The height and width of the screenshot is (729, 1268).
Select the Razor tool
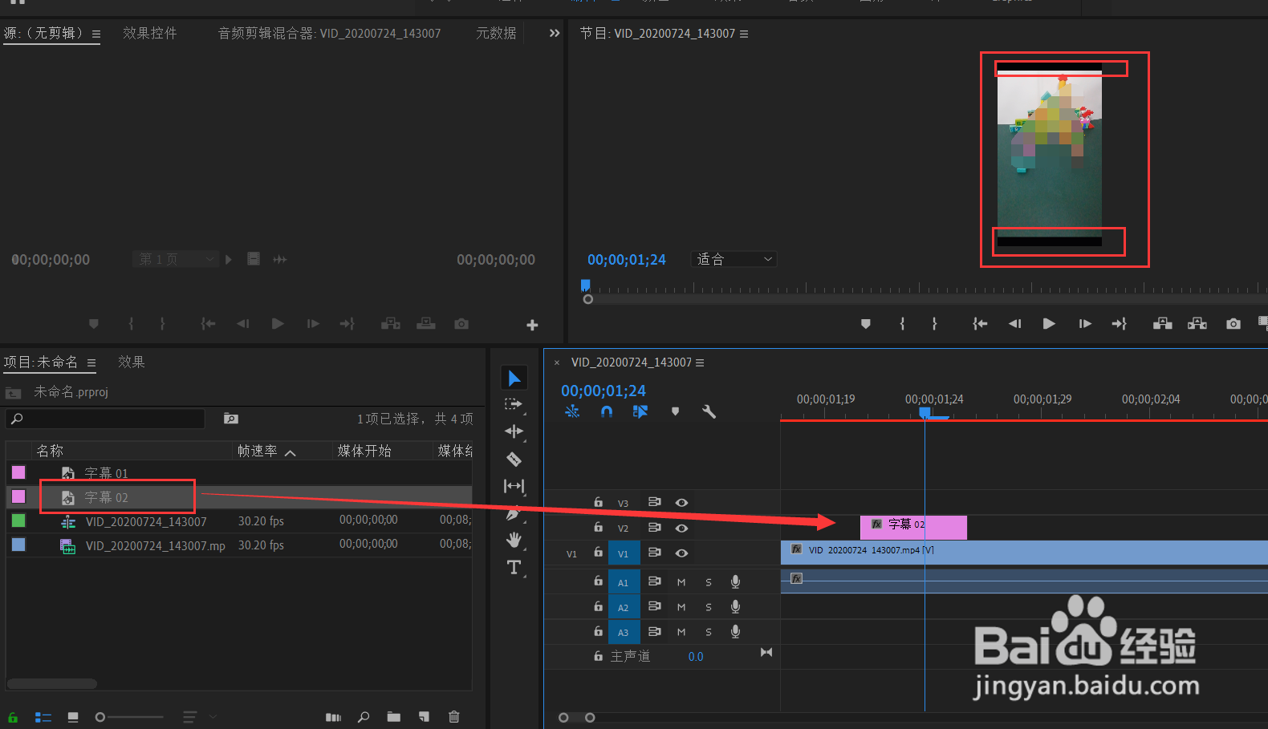(514, 459)
